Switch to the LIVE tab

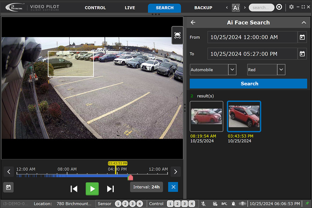tap(130, 8)
